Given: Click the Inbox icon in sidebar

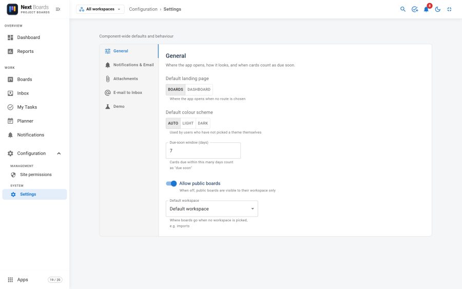Looking at the screenshot, I should coord(10,93).
